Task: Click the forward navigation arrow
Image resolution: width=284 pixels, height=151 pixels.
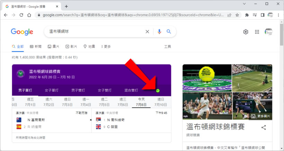Action: pos(14,15)
